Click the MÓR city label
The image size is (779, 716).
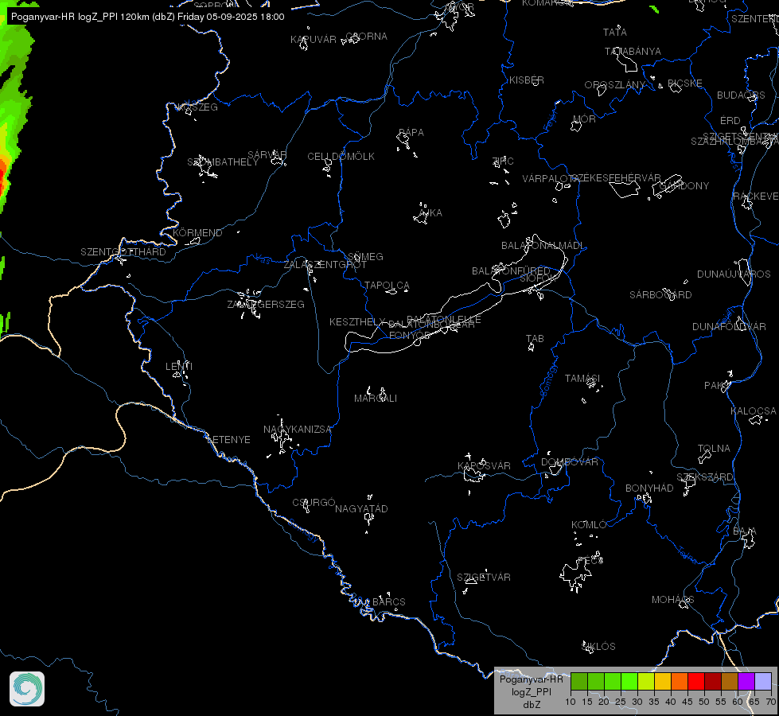[584, 119]
